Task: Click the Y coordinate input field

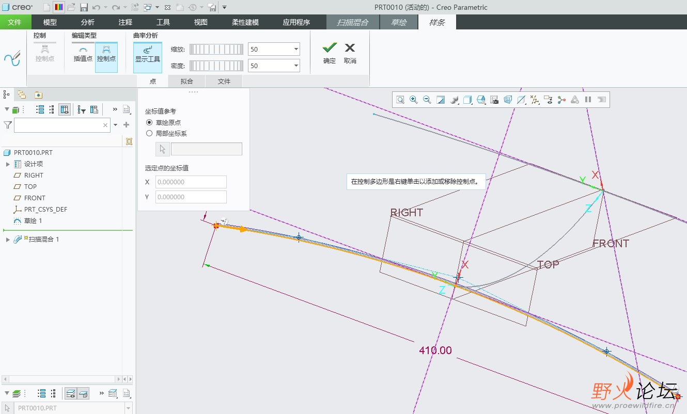Action: pyautogui.click(x=191, y=197)
